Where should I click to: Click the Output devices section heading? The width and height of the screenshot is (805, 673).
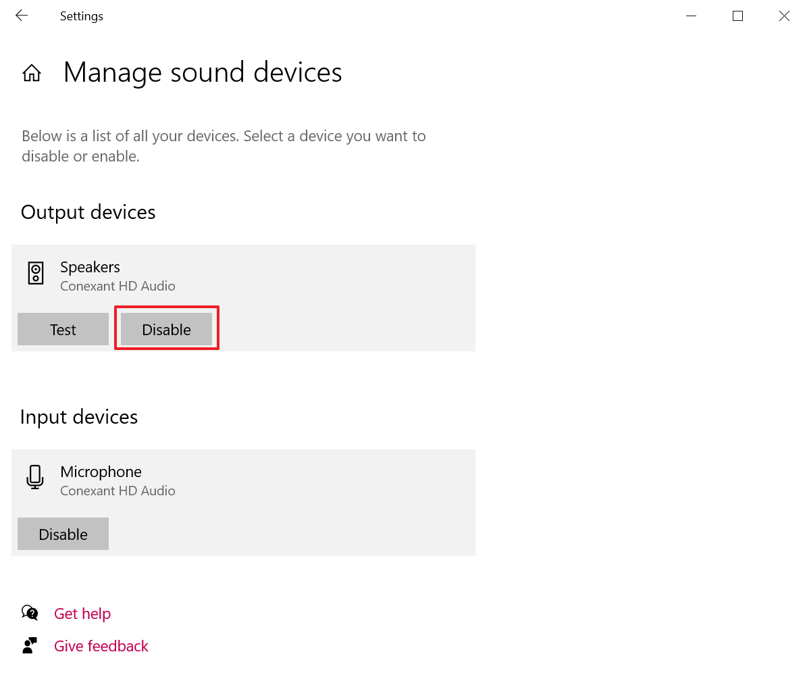pyautogui.click(x=88, y=212)
